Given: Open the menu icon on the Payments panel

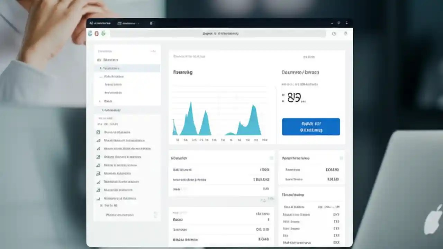Looking at the screenshot, I should click(341, 158).
